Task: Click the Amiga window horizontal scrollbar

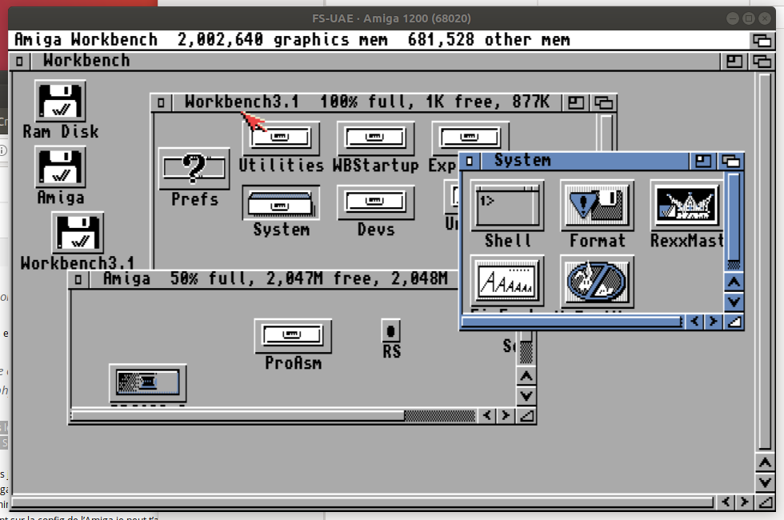Action: click(273, 415)
